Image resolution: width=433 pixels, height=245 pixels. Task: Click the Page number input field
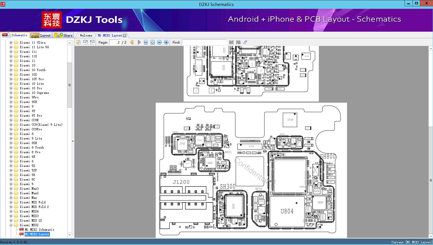[x=115, y=42]
